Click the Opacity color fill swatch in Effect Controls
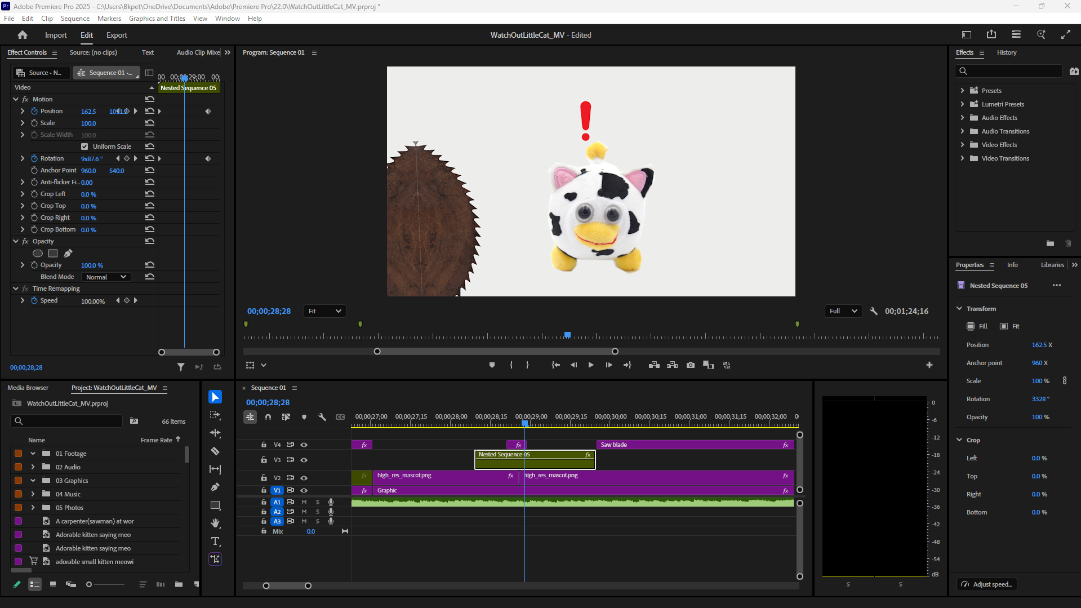The image size is (1081, 608). point(52,254)
